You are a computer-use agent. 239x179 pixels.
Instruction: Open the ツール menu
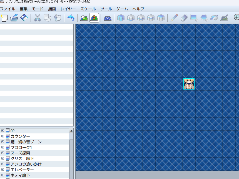[x=106, y=9]
